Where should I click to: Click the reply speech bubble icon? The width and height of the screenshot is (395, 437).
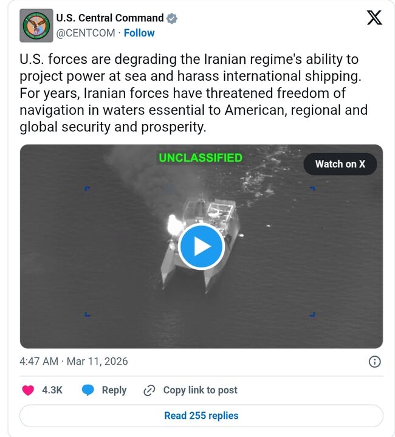point(88,390)
